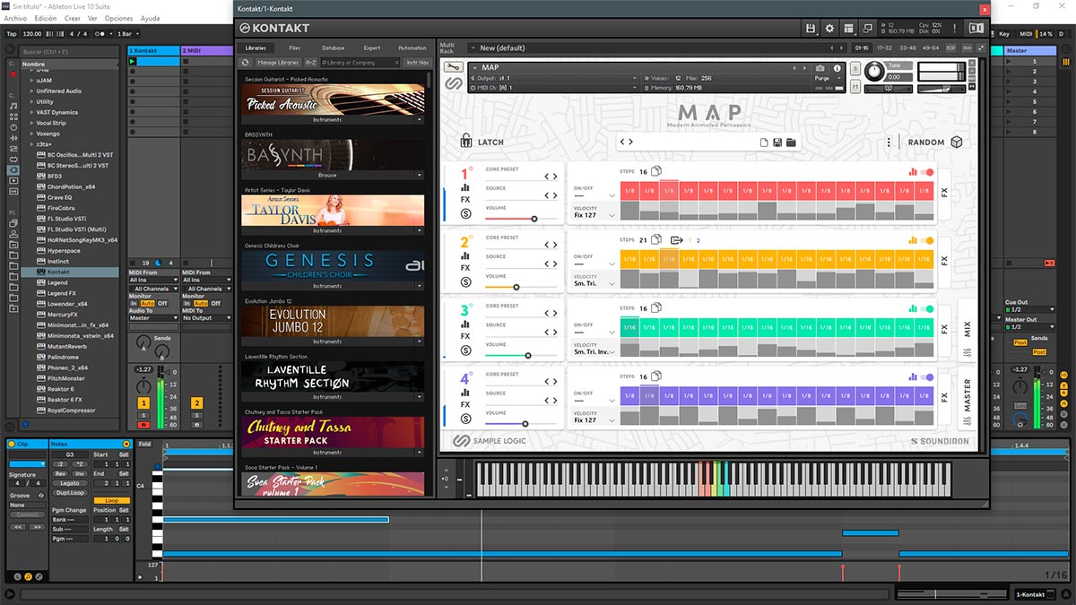The height and width of the screenshot is (605, 1076).
Task: Open Kontakt save menu disk icon
Action: pos(811,29)
